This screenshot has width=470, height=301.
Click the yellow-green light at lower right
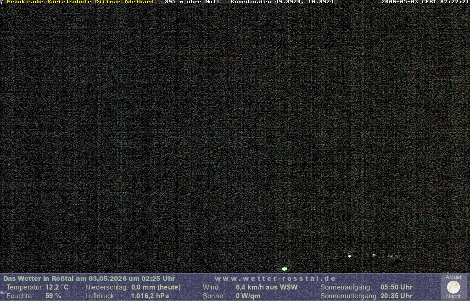tap(349, 256)
